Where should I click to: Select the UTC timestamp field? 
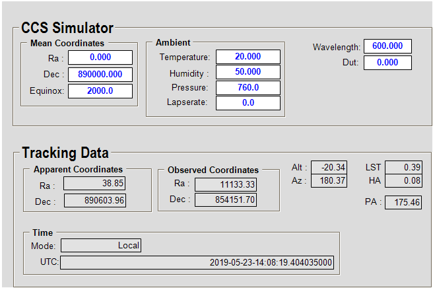point(197,263)
